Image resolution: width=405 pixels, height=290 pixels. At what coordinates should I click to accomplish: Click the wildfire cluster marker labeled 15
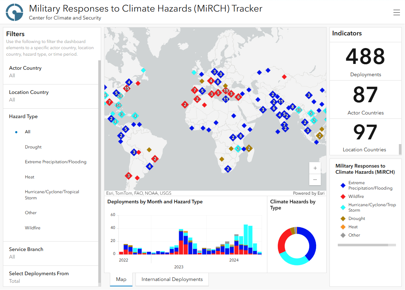(126, 88)
